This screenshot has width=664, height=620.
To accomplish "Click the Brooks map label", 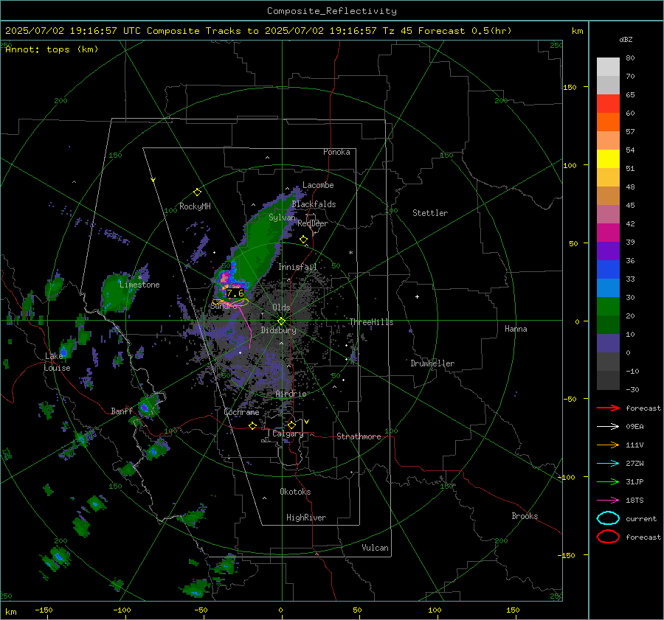I will (x=525, y=516).
